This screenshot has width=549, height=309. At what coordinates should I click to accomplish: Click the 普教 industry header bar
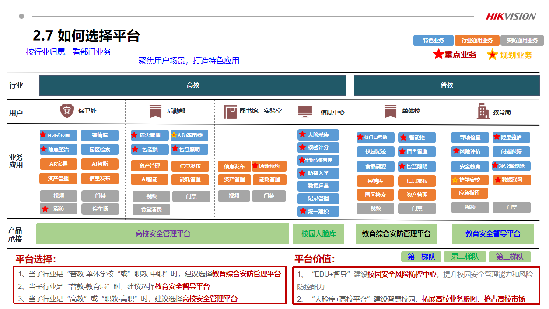click(447, 85)
